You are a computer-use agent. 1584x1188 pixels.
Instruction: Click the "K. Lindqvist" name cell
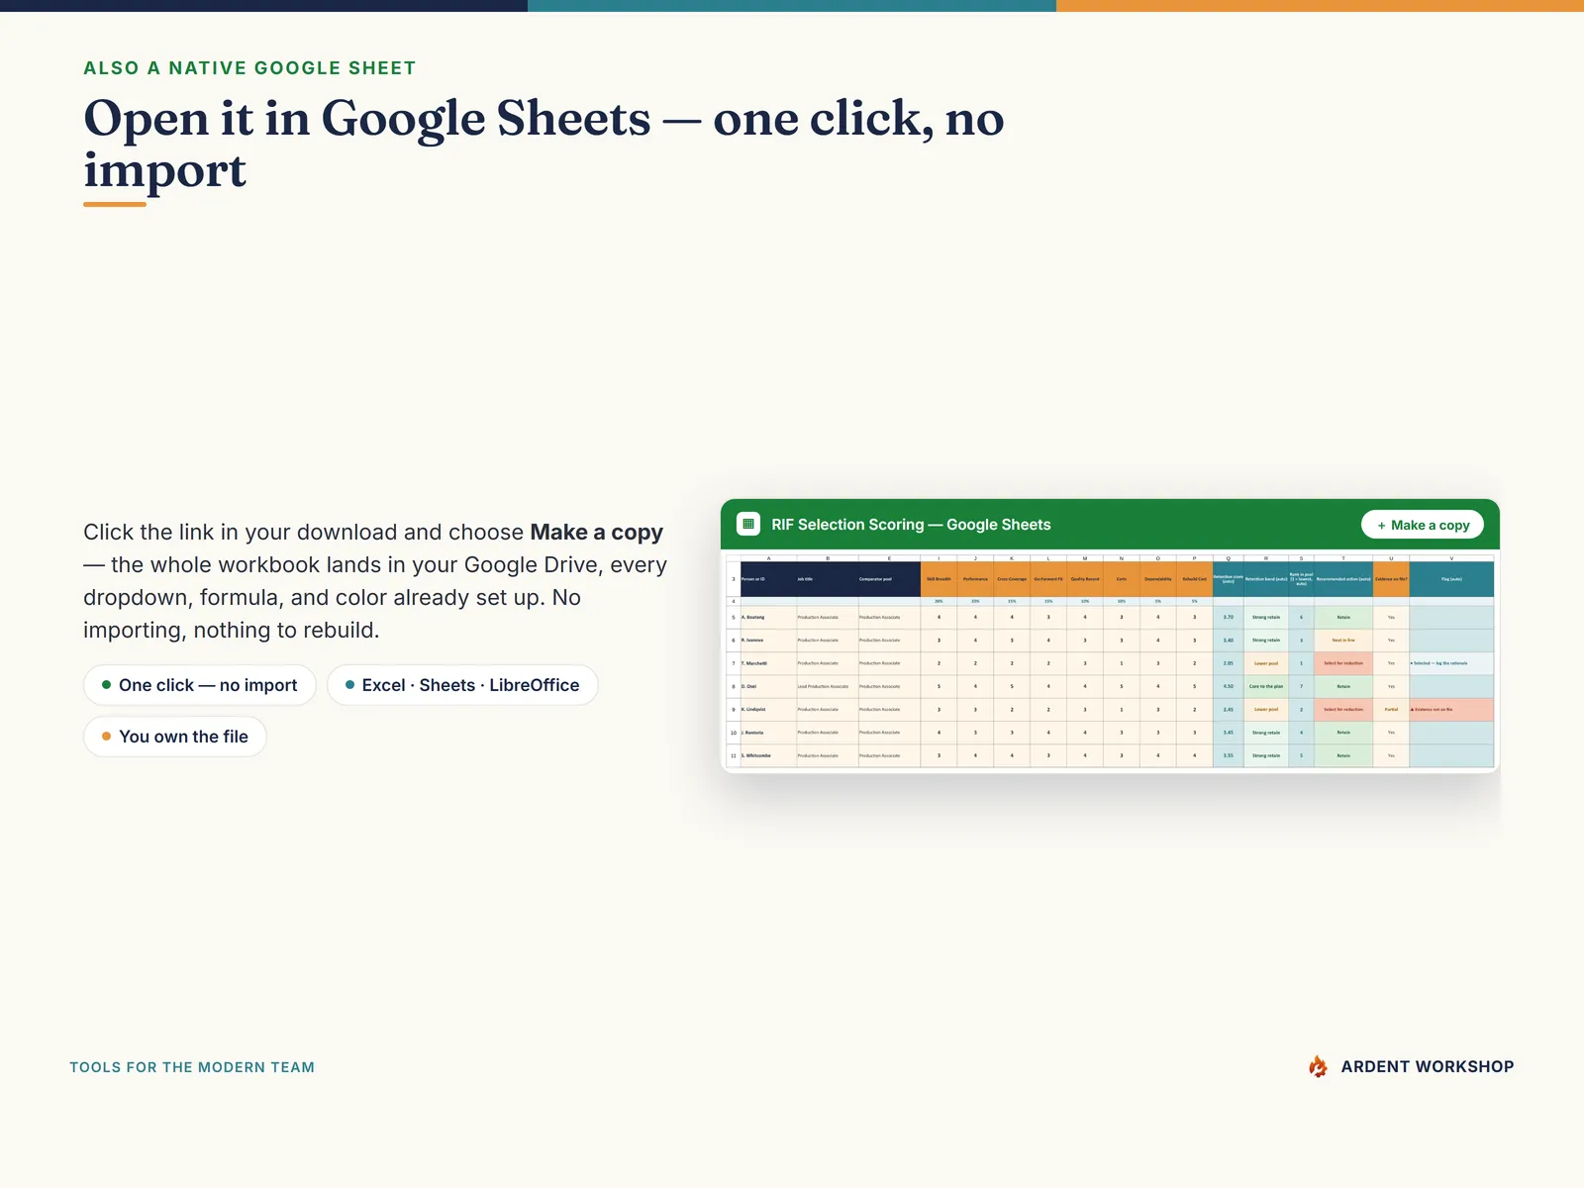(x=768, y=710)
